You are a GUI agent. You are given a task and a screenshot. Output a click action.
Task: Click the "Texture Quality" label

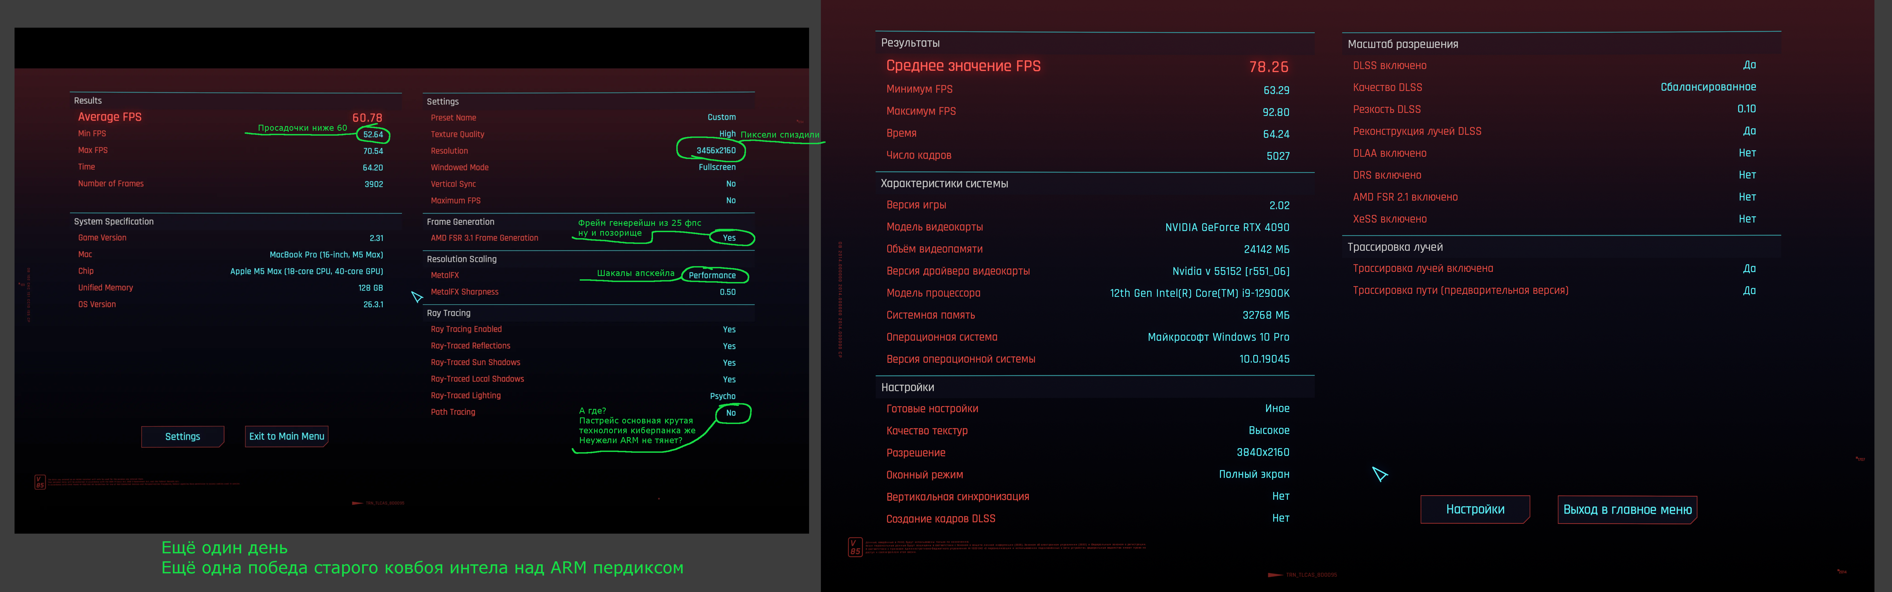pyautogui.click(x=458, y=134)
